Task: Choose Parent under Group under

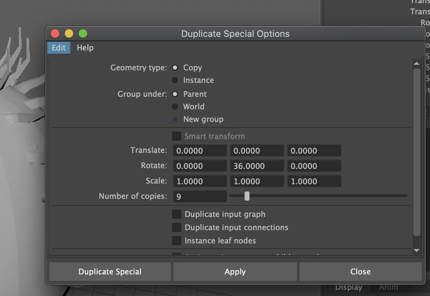Action: point(175,94)
